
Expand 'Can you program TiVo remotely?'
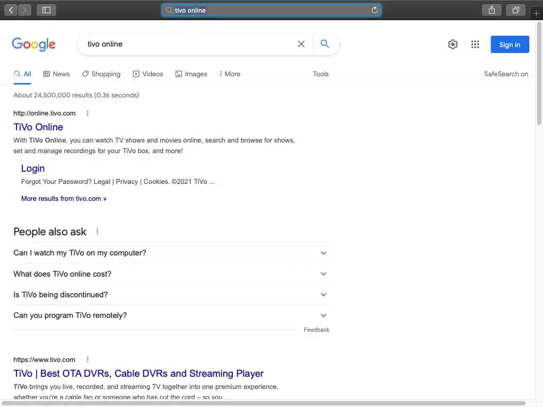pos(171,316)
